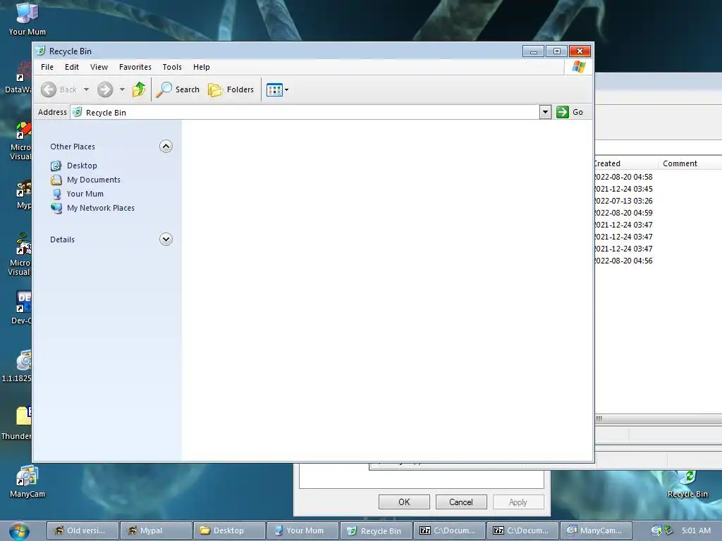The height and width of the screenshot is (541, 722).
Task: Open the Thunder folder desktop icon
Action: 17,423
